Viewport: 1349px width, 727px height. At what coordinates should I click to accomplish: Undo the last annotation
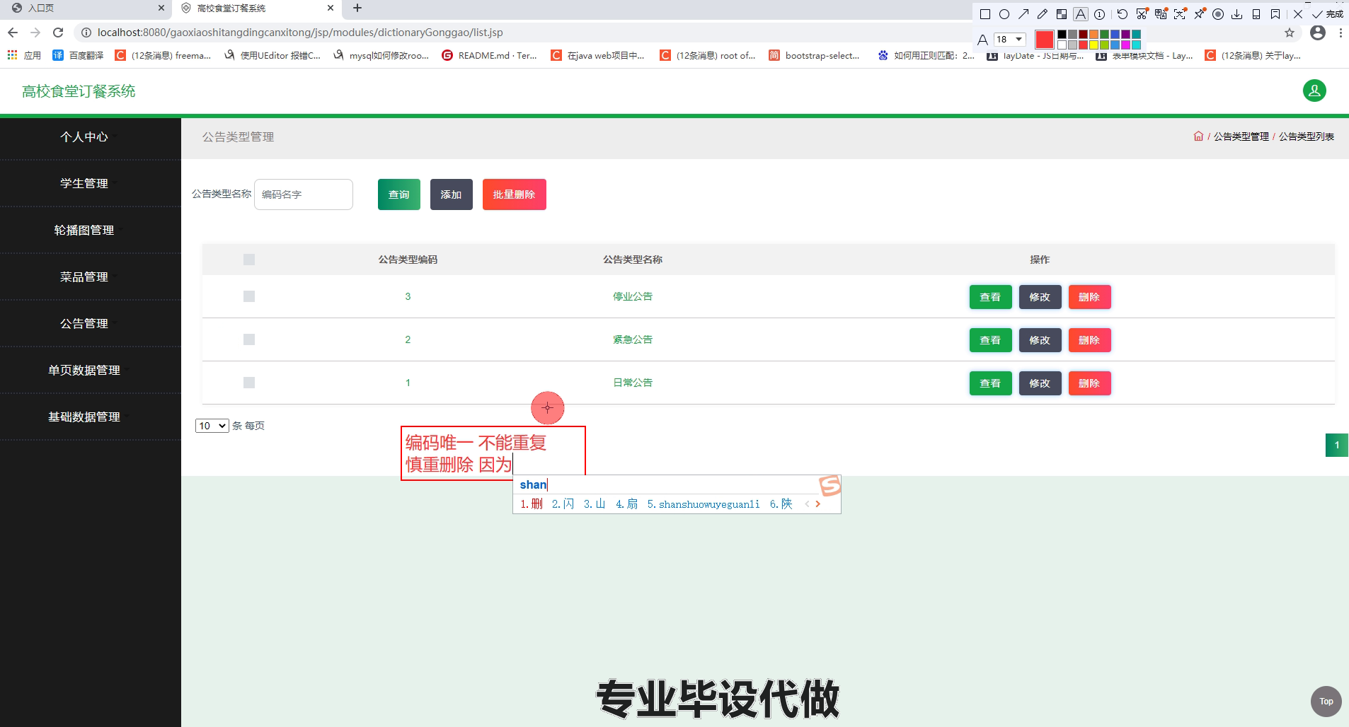pyautogui.click(x=1123, y=14)
